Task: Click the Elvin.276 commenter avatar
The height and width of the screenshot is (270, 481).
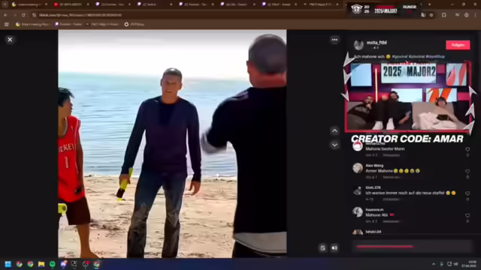Action: click(358, 190)
